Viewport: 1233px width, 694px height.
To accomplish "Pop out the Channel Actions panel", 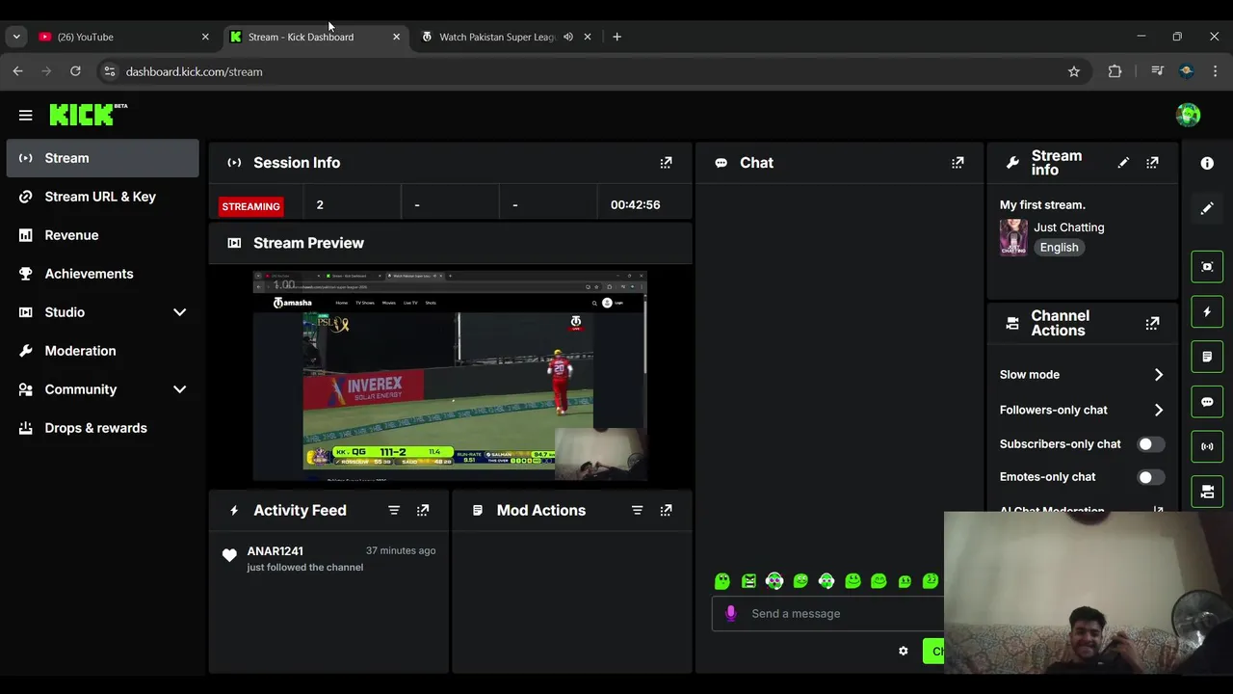I will point(1152,323).
